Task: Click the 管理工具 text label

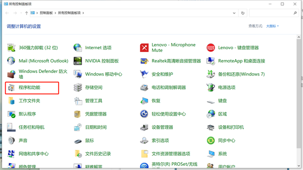Action: [94, 101]
